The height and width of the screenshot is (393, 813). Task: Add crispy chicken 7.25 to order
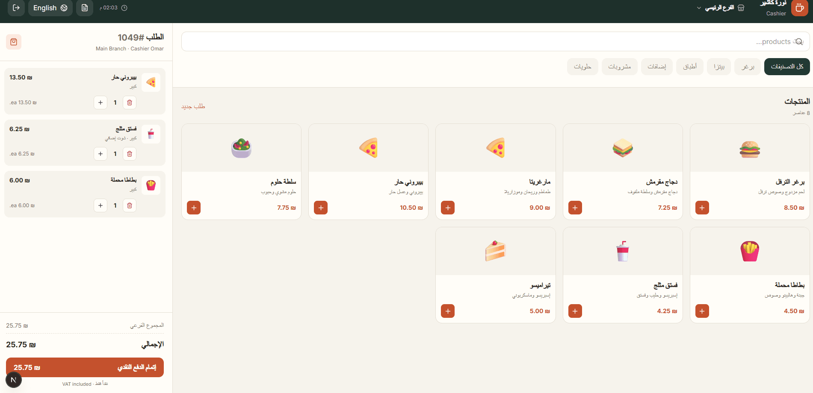[x=575, y=208]
